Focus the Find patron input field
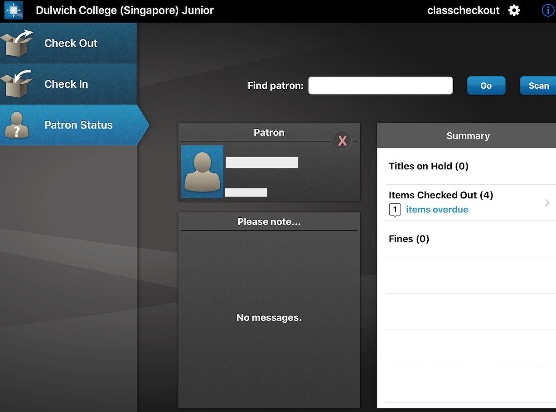 coord(381,86)
